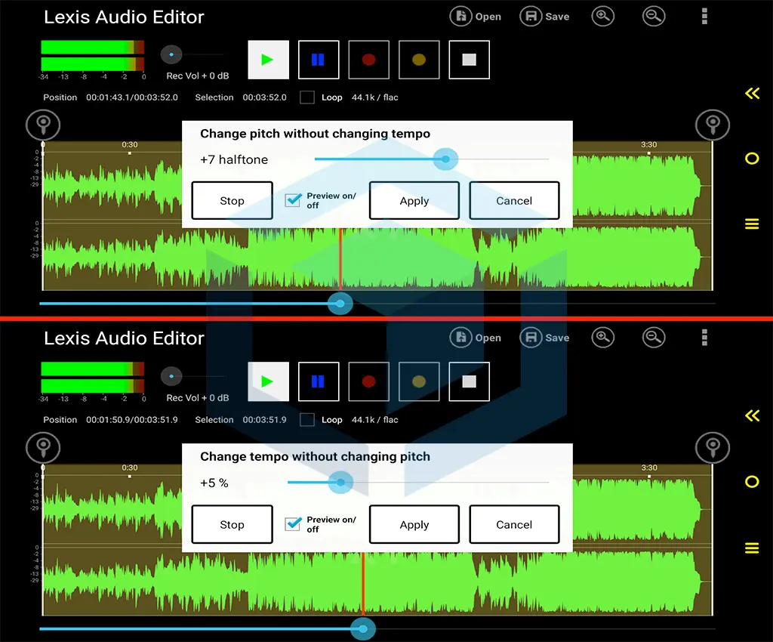Click the "44.1k / flac" format text, top editor
Image resolution: width=773 pixels, height=642 pixels.
[x=374, y=97]
